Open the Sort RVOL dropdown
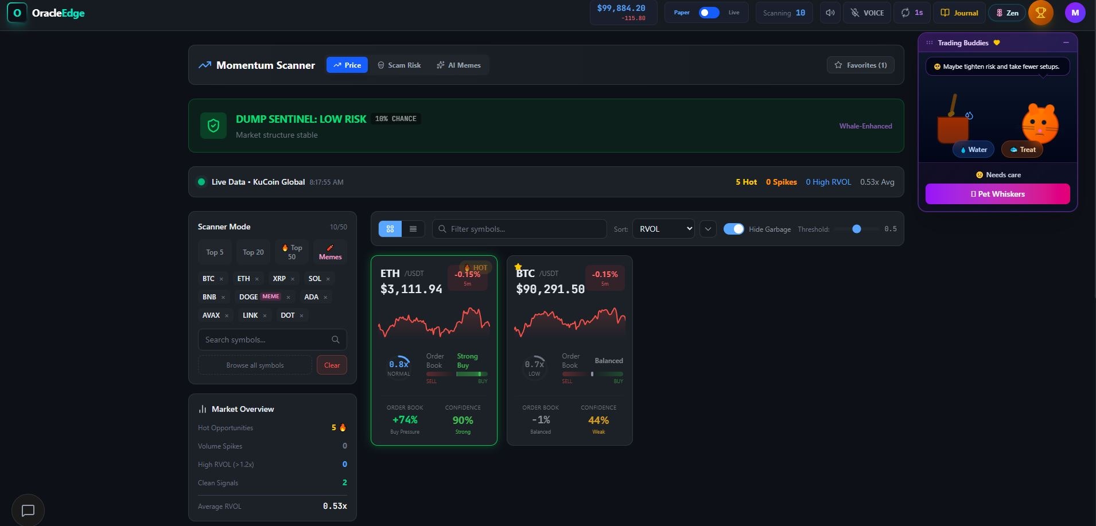Viewport: 1096px width, 526px height. point(663,229)
